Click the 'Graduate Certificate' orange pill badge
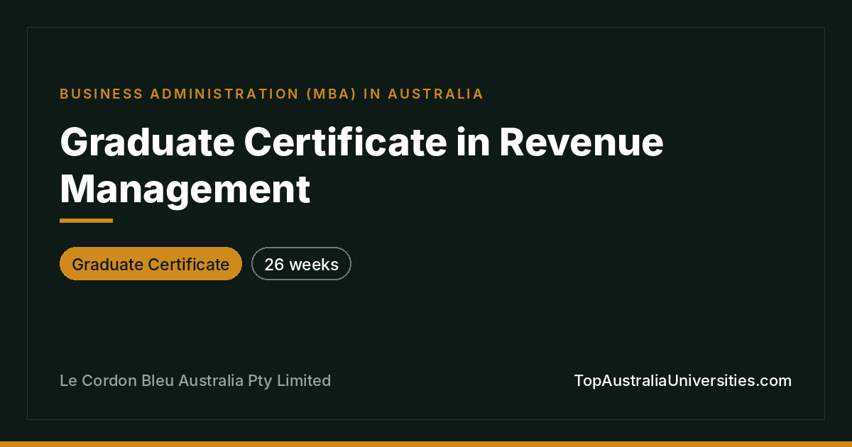The width and height of the screenshot is (852, 447). pos(151,264)
